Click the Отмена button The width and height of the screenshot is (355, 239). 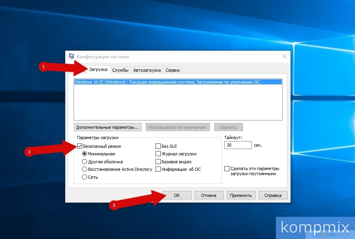click(x=209, y=195)
